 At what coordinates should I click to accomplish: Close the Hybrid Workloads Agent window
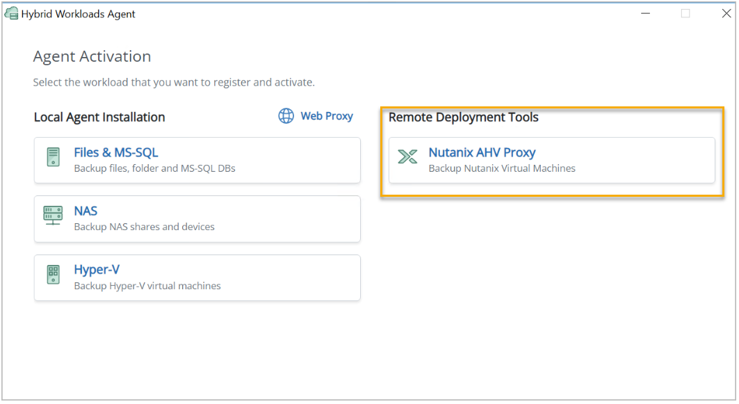(x=726, y=13)
